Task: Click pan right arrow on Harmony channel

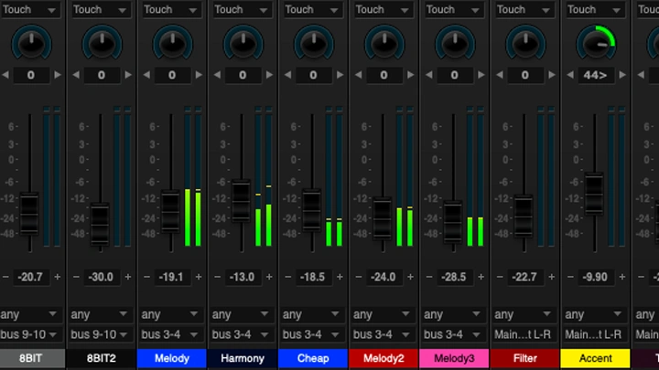Action: (269, 75)
